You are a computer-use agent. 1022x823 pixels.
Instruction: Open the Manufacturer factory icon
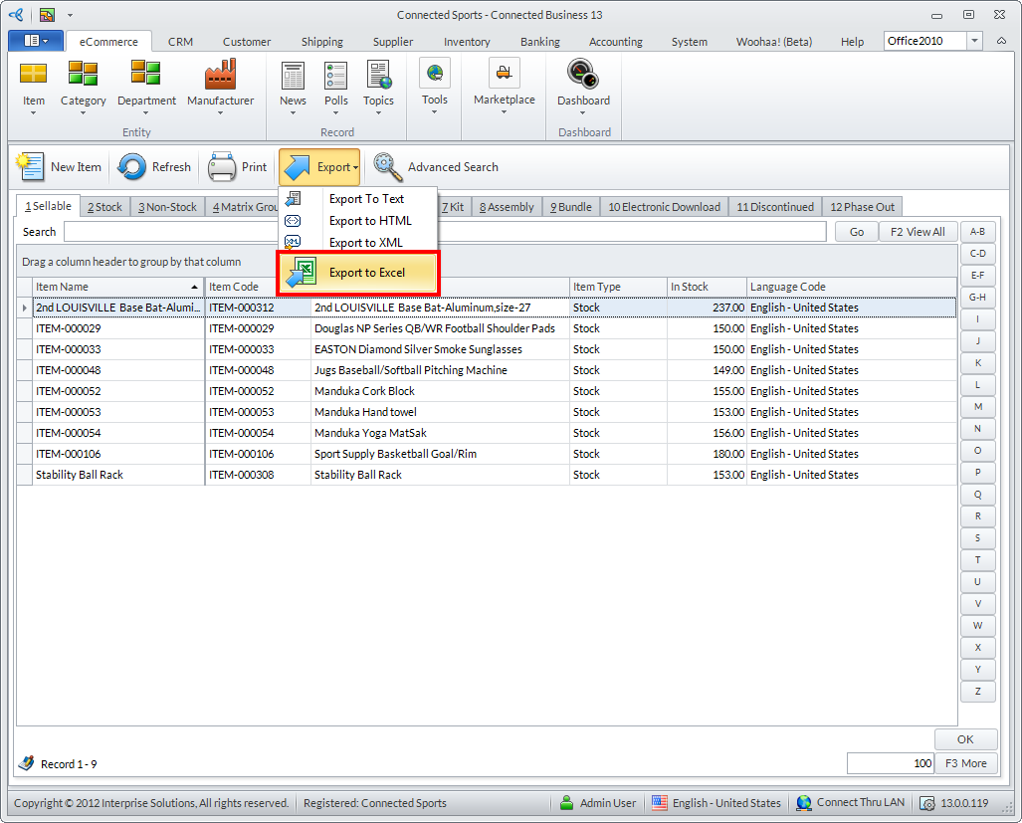(x=220, y=76)
